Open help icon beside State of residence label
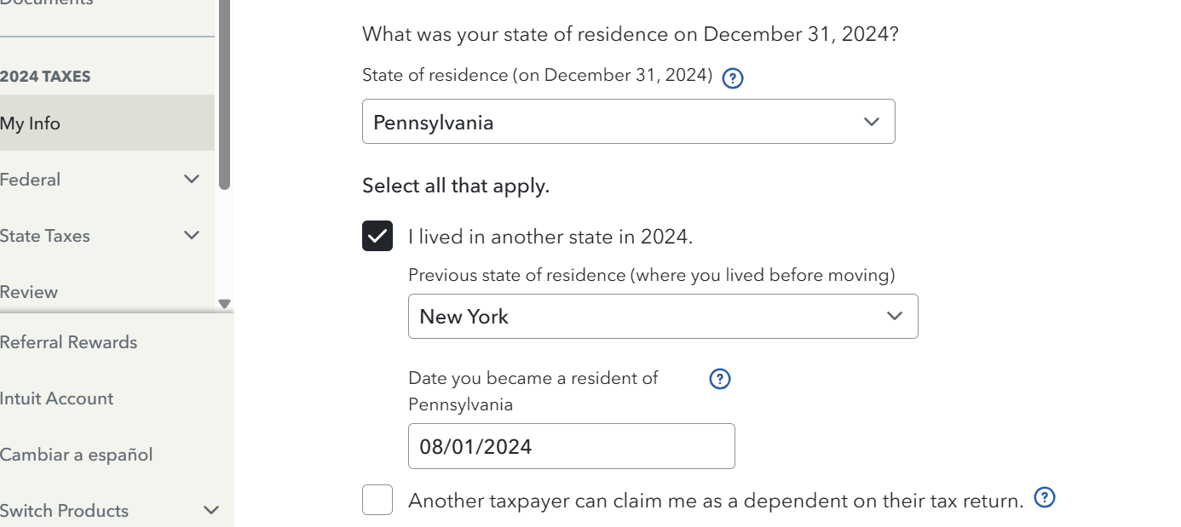1181x527 pixels. tap(733, 78)
